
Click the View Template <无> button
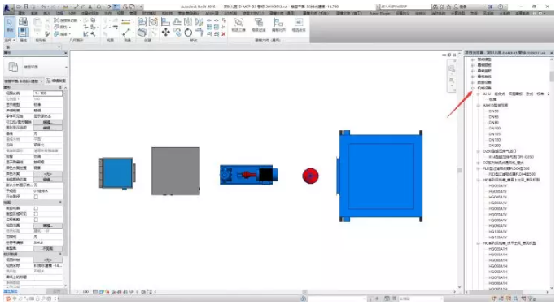tap(48, 259)
